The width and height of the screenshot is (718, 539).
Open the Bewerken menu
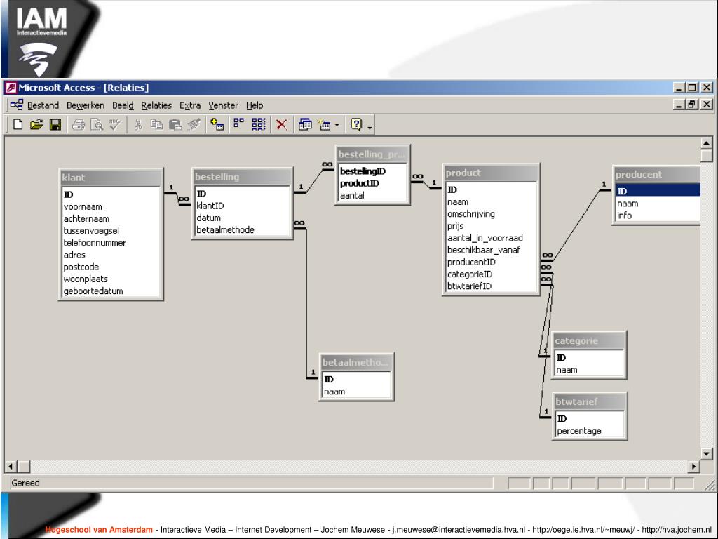[x=86, y=105]
